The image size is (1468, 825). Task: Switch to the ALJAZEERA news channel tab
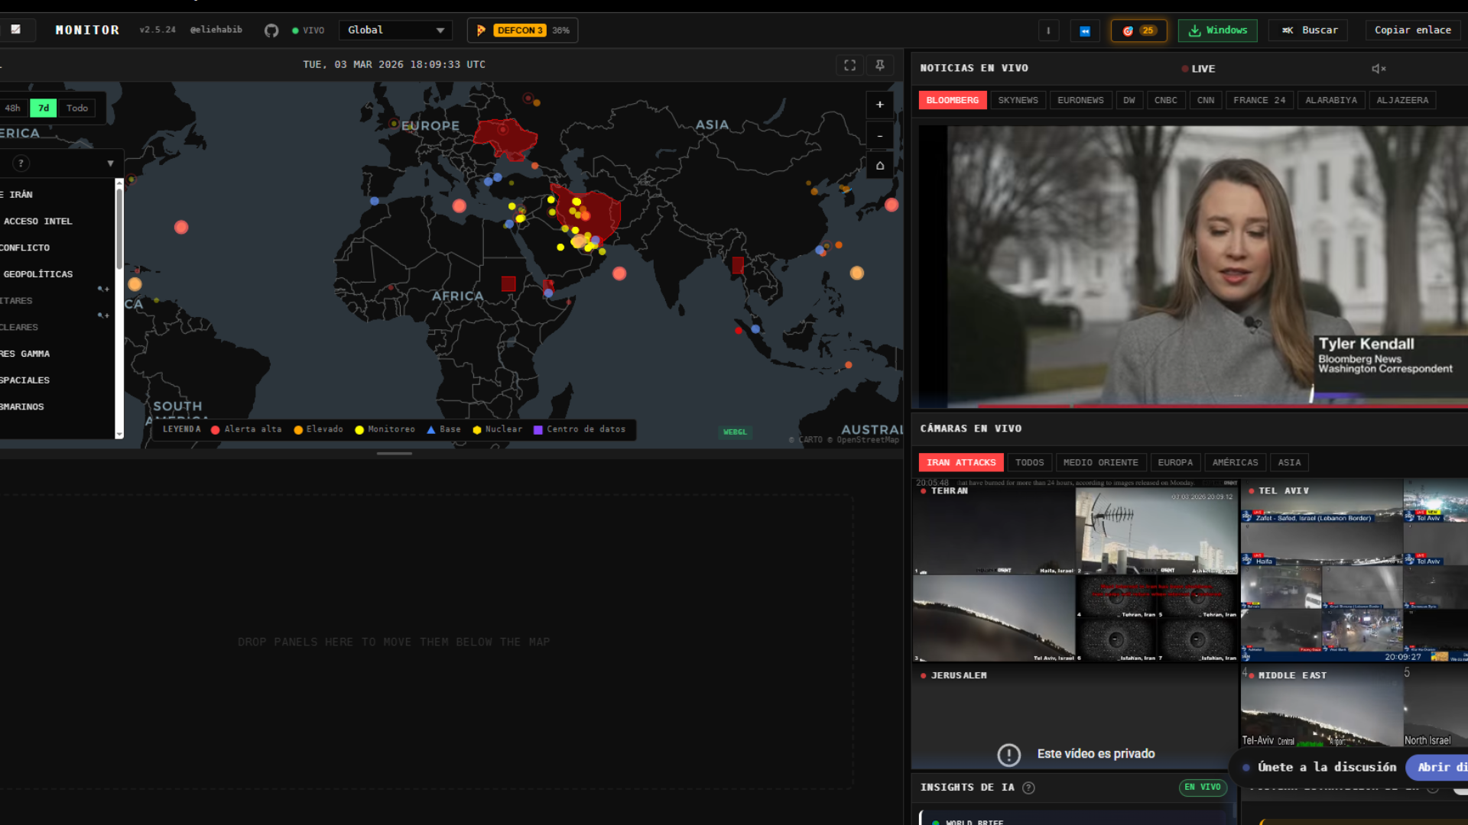tap(1402, 100)
